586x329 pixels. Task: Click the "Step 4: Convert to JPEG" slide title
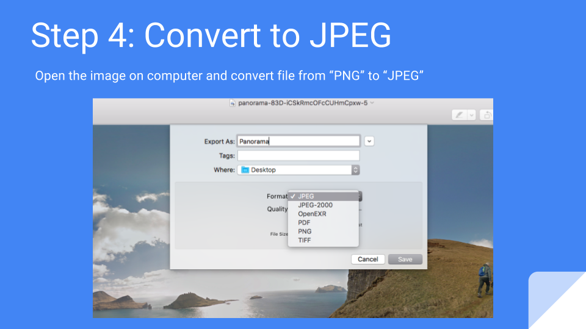[211, 35]
